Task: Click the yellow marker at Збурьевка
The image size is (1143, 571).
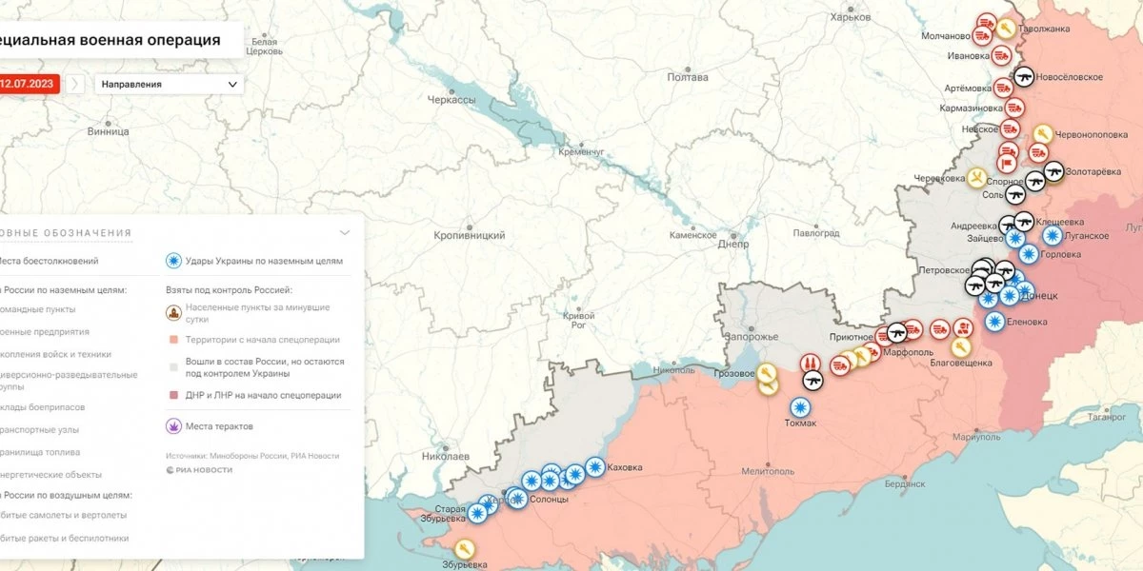Action: [464, 548]
